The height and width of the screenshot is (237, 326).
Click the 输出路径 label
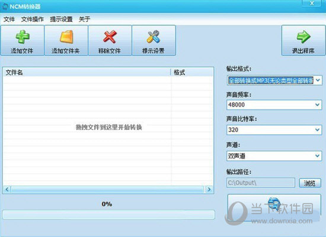tap(239, 171)
